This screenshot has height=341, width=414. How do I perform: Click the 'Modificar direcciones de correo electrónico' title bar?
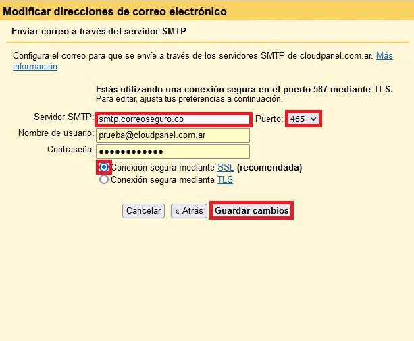(x=115, y=12)
